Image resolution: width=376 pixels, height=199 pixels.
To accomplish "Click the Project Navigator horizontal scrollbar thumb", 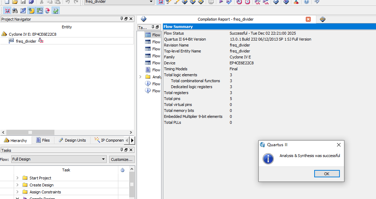I will [30, 132].
